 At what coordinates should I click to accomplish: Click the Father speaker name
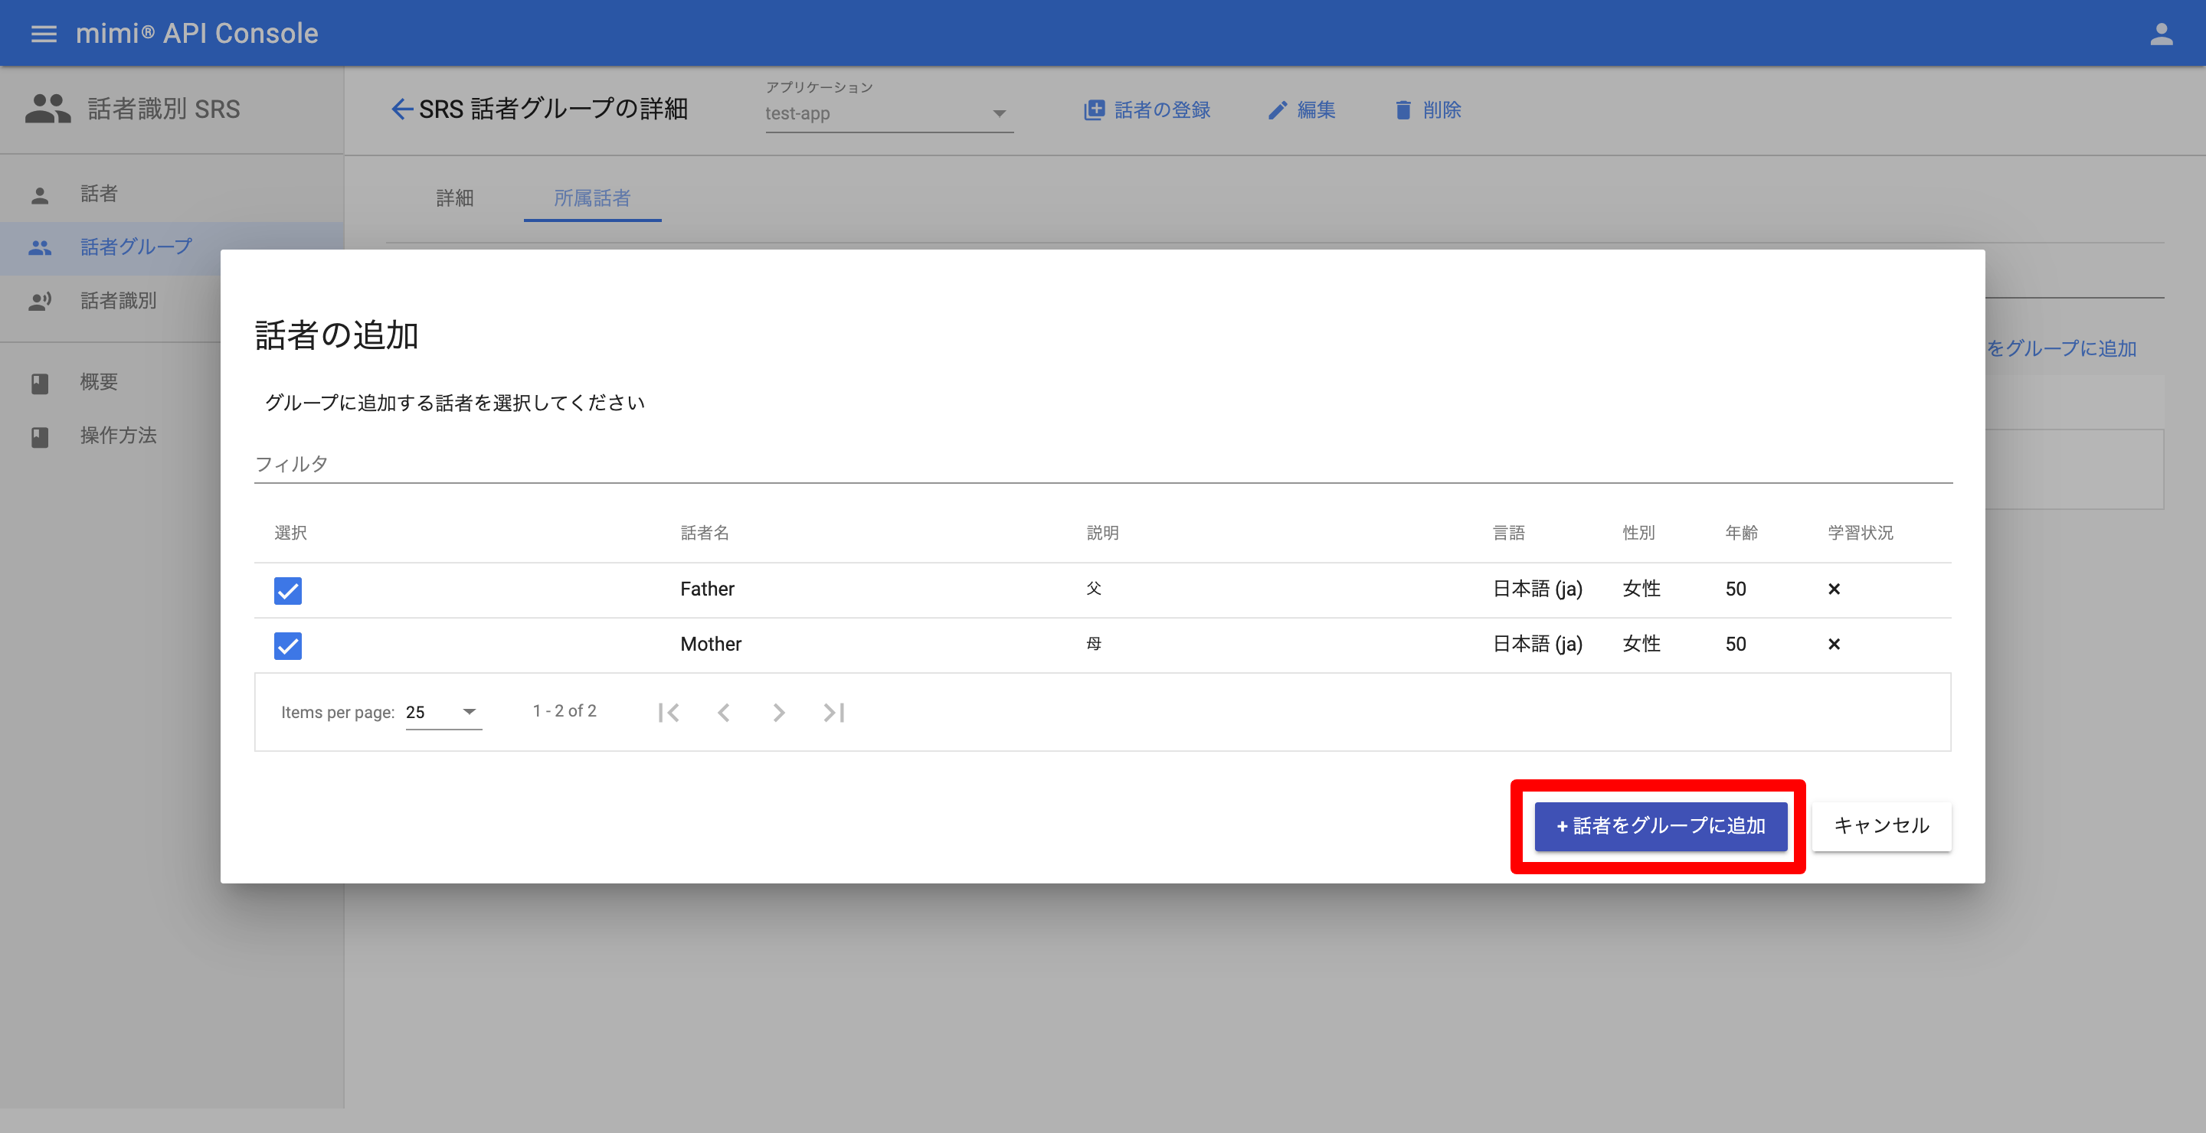coord(707,589)
